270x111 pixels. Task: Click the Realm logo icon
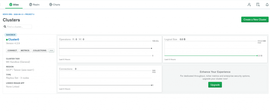pyautogui.click(x=31, y=5)
